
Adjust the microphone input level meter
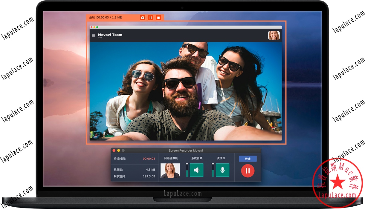click(x=213, y=170)
